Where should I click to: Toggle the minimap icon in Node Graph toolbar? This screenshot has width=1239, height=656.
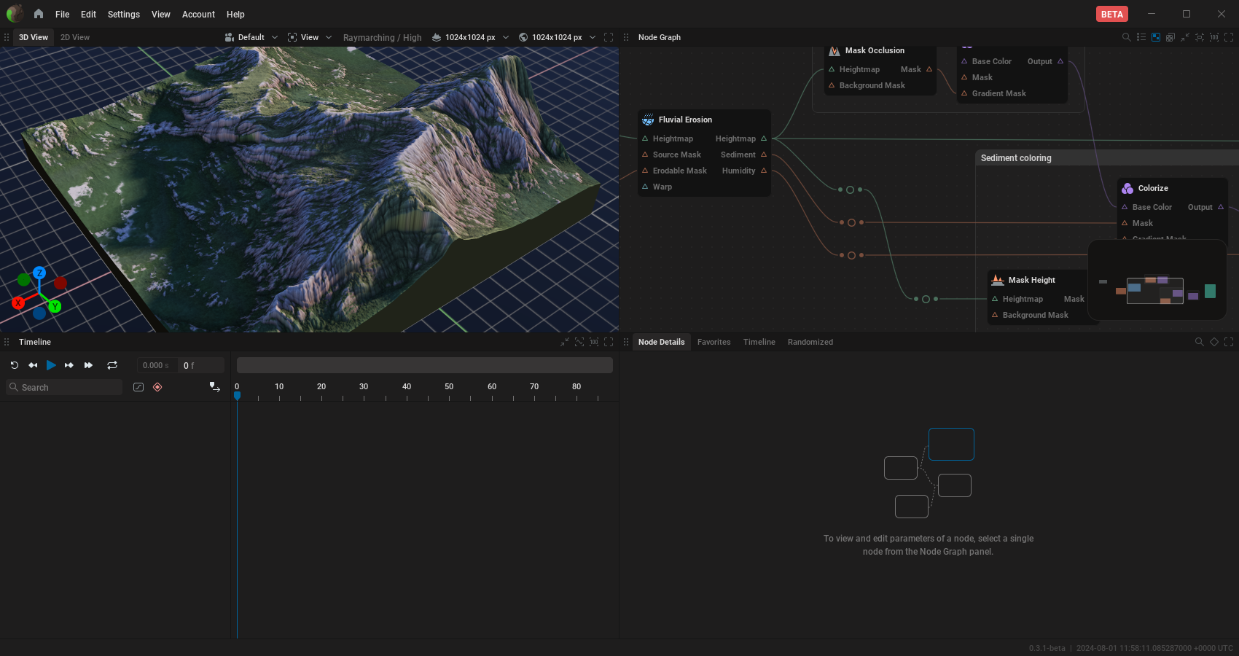tap(1156, 36)
